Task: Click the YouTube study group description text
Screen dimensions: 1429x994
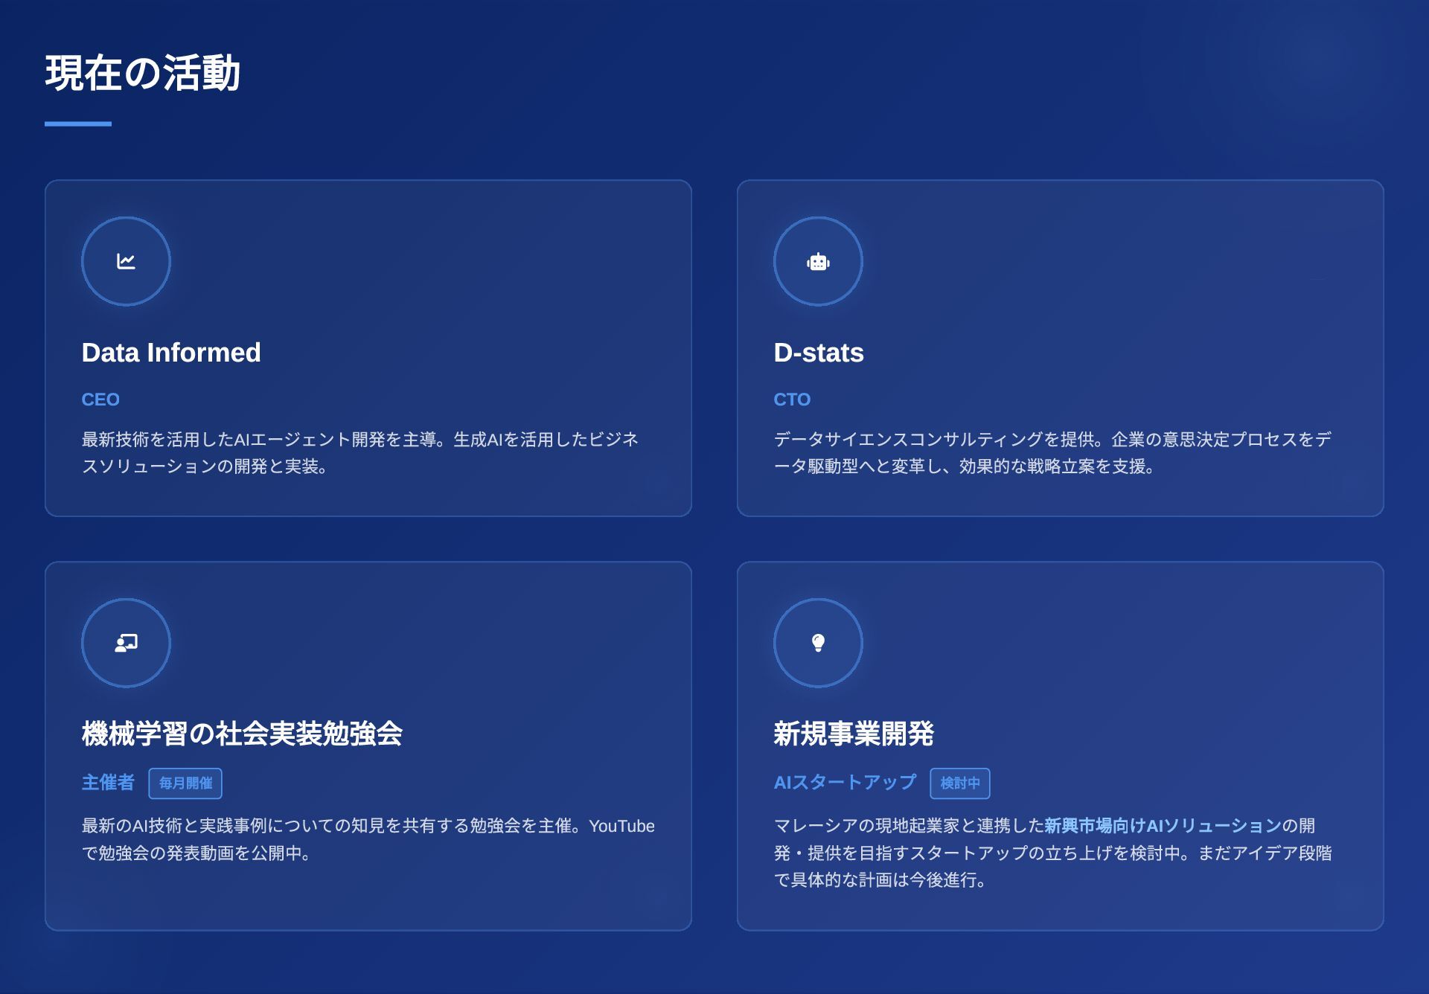Action: (x=368, y=839)
